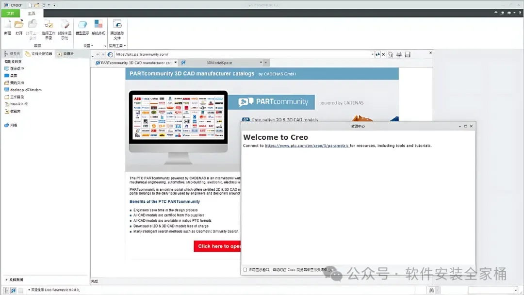Switch to the Model Tree navigator tab
The width and height of the screenshot is (524, 295).
pyautogui.click(x=12, y=53)
